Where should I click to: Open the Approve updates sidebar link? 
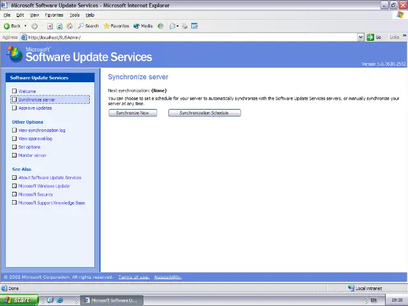coord(35,108)
